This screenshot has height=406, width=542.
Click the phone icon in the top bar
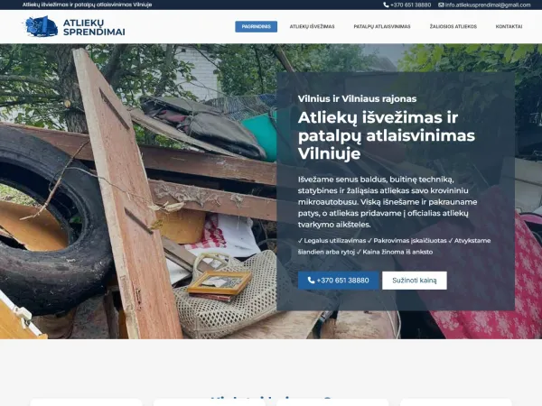[x=386, y=5]
